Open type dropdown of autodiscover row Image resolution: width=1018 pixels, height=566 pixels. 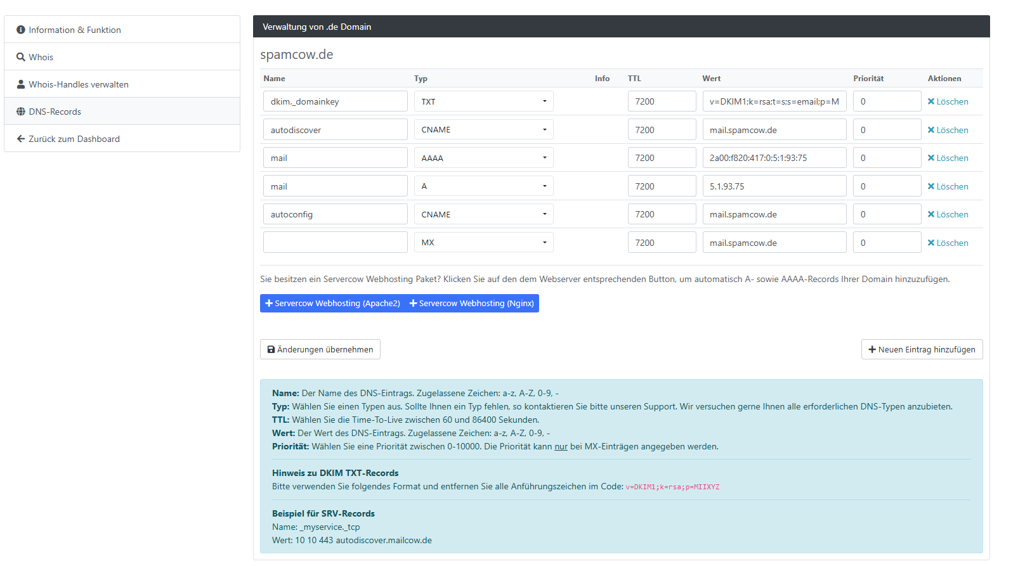484,129
